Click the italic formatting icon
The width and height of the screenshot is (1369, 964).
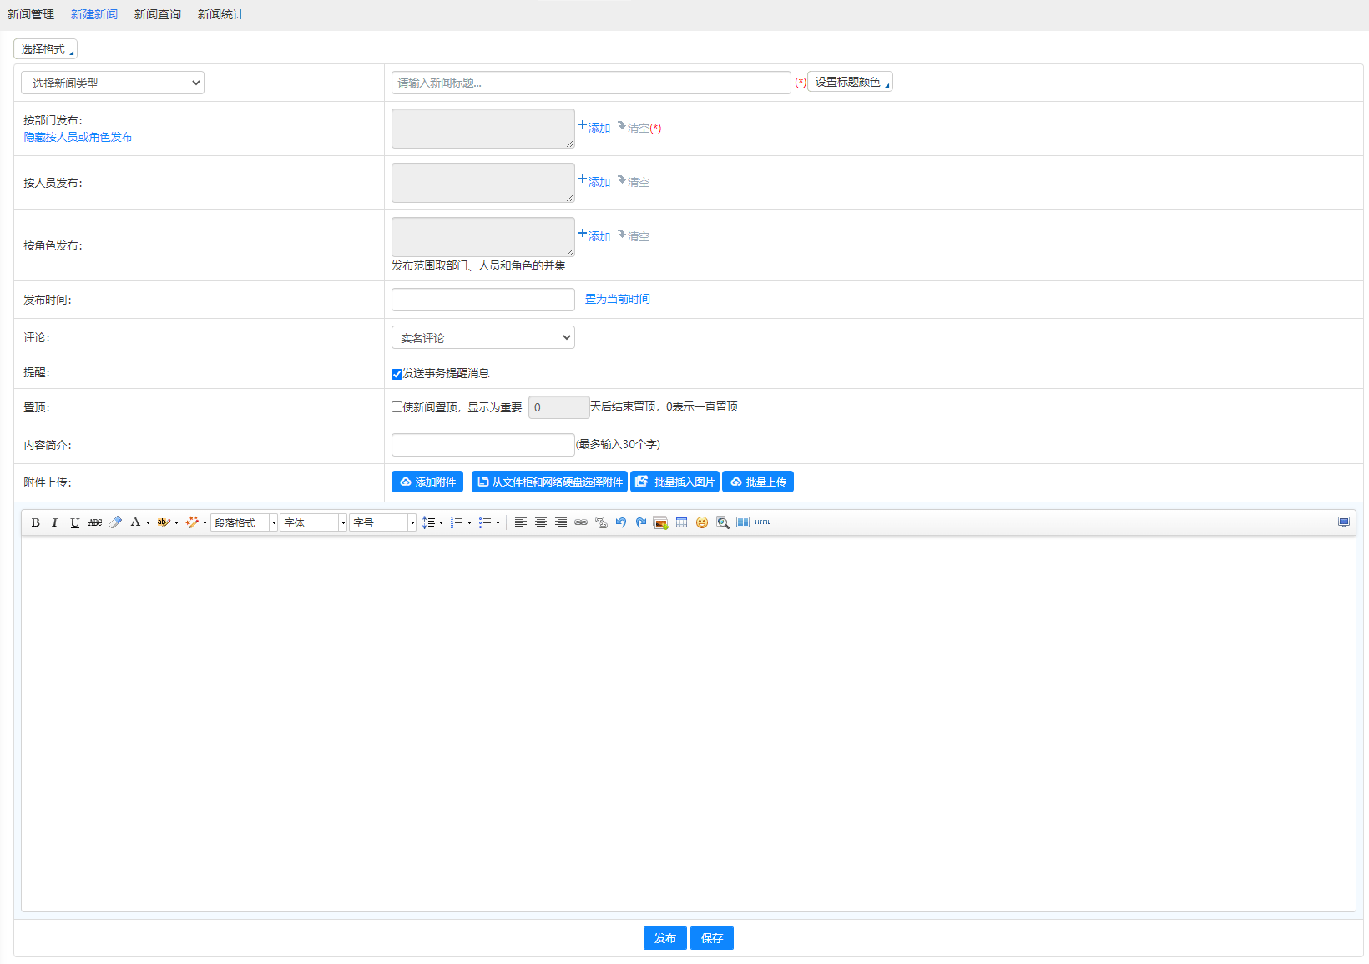tap(55, 522)
